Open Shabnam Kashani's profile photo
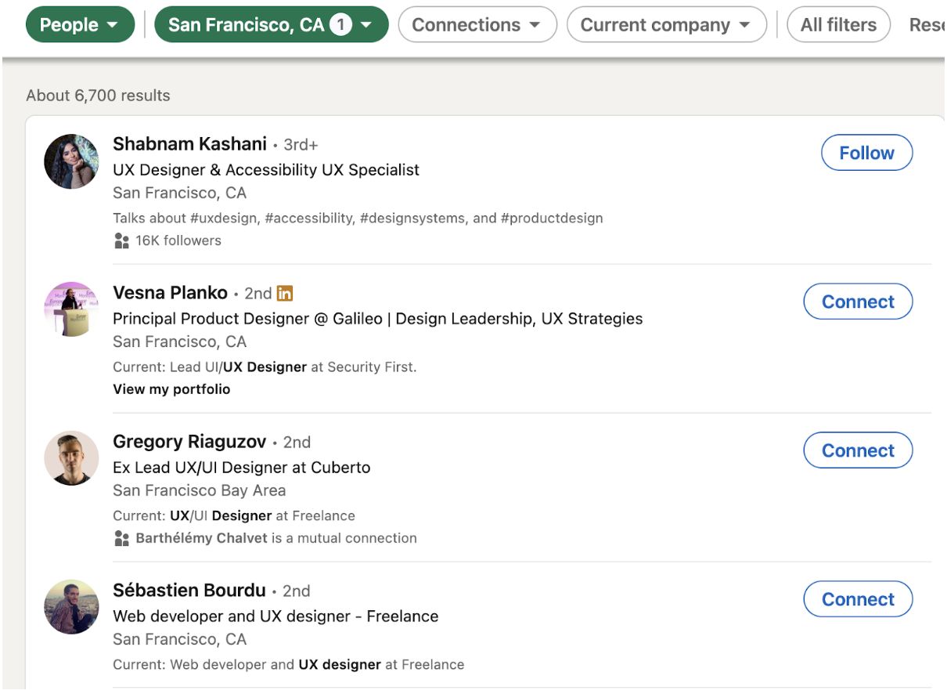This screenshot has width=947, height=694. (71, 161)
